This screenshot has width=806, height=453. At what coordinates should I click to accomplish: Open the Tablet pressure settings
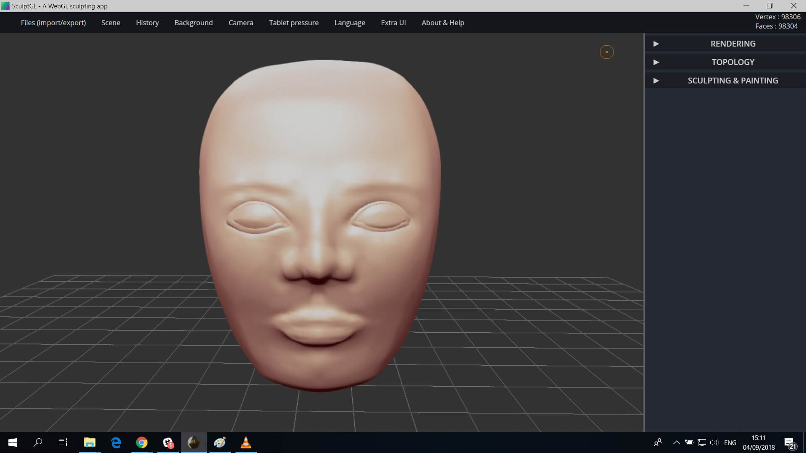click(294, 23)
